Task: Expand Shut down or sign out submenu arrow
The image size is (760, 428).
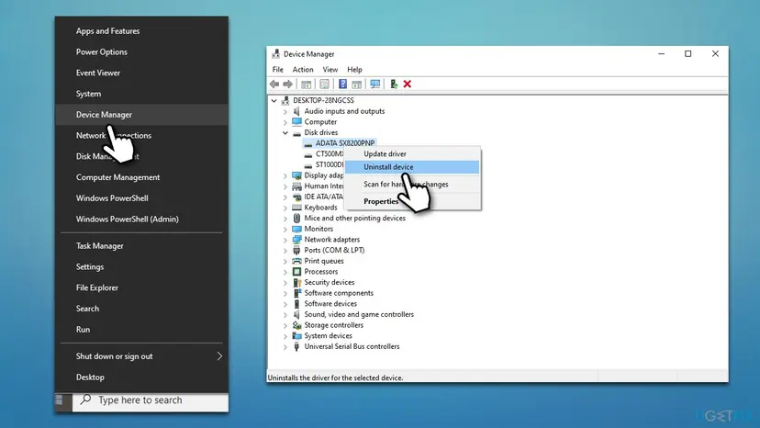Action: pyautogui.click(x=219, y=356)
